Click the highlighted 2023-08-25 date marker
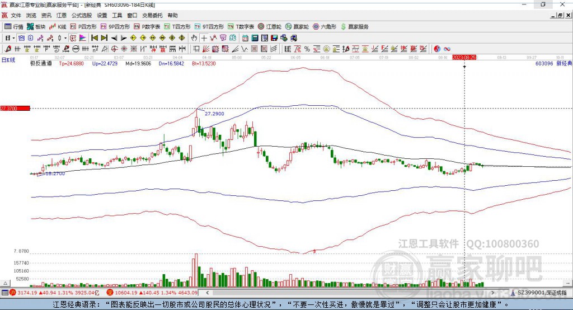Image resolution: width=573 pixels, height=310 pixels. pos(464,57)
